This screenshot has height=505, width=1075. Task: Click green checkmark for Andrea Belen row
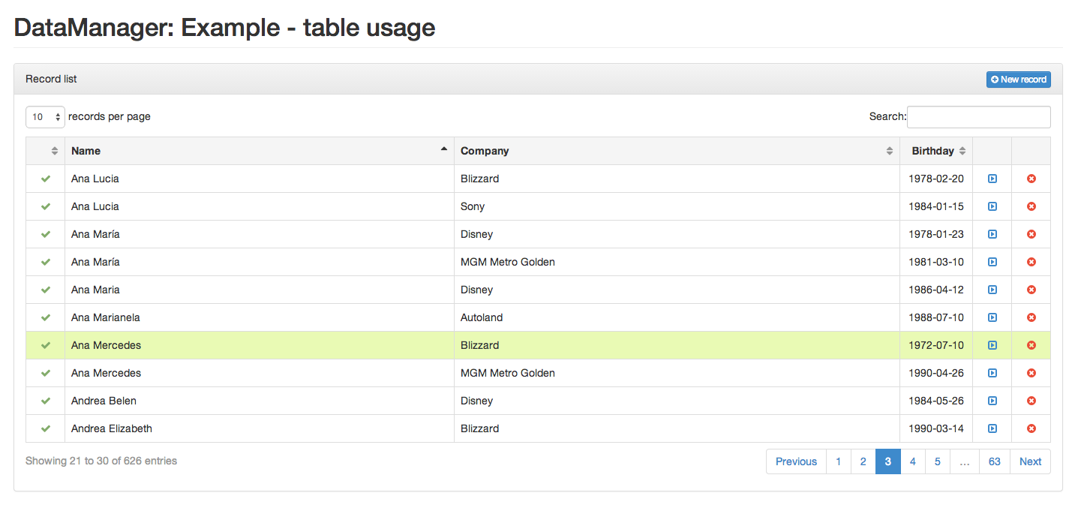[x=46, y=401]
